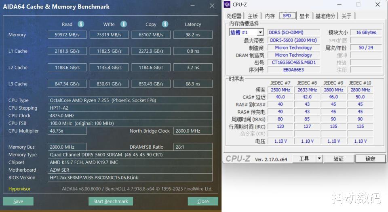
Task: Click the CPU Stepping value HPT1-A2
Action: (130, 108)
